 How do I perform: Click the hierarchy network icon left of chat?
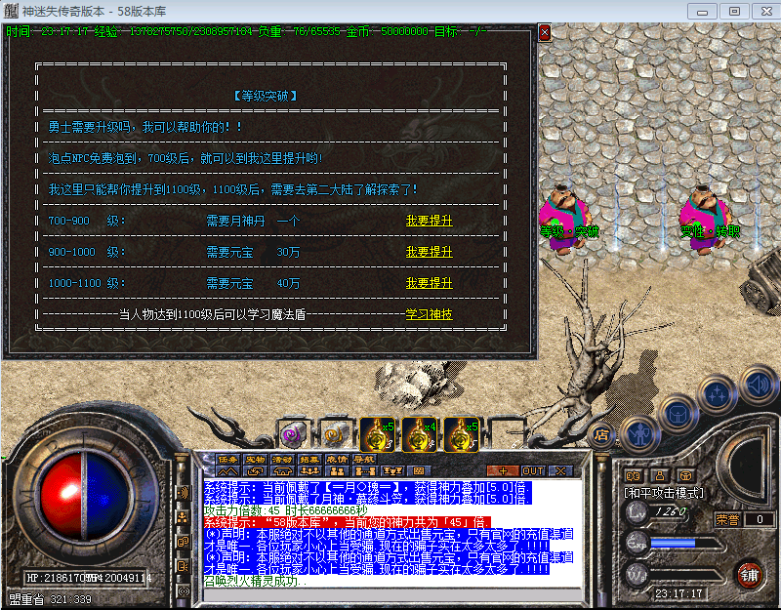(x=183, y=518)
